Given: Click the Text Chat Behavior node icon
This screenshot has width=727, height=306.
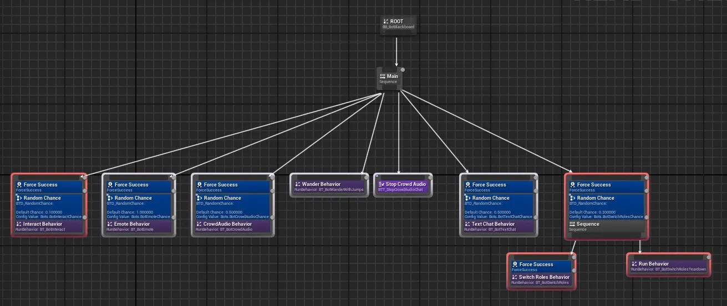Looking at the screenshot, I should (468, 224).
